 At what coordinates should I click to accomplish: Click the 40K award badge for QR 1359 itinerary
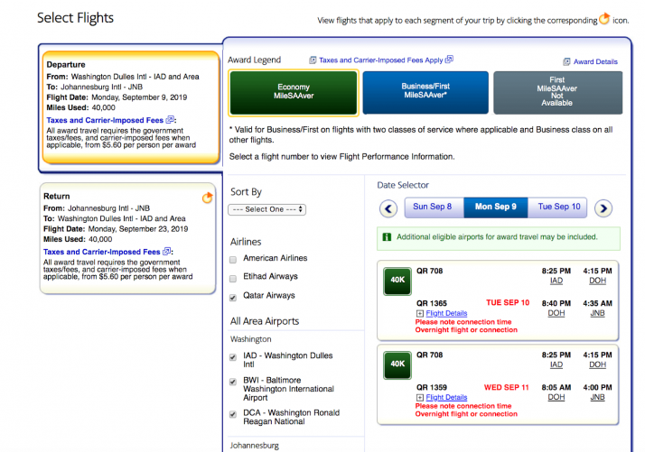397,364
